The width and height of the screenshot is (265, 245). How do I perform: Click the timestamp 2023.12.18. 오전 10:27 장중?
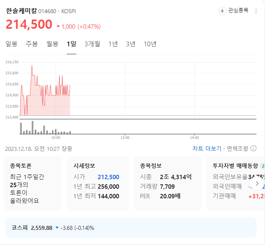click(39, 149)
